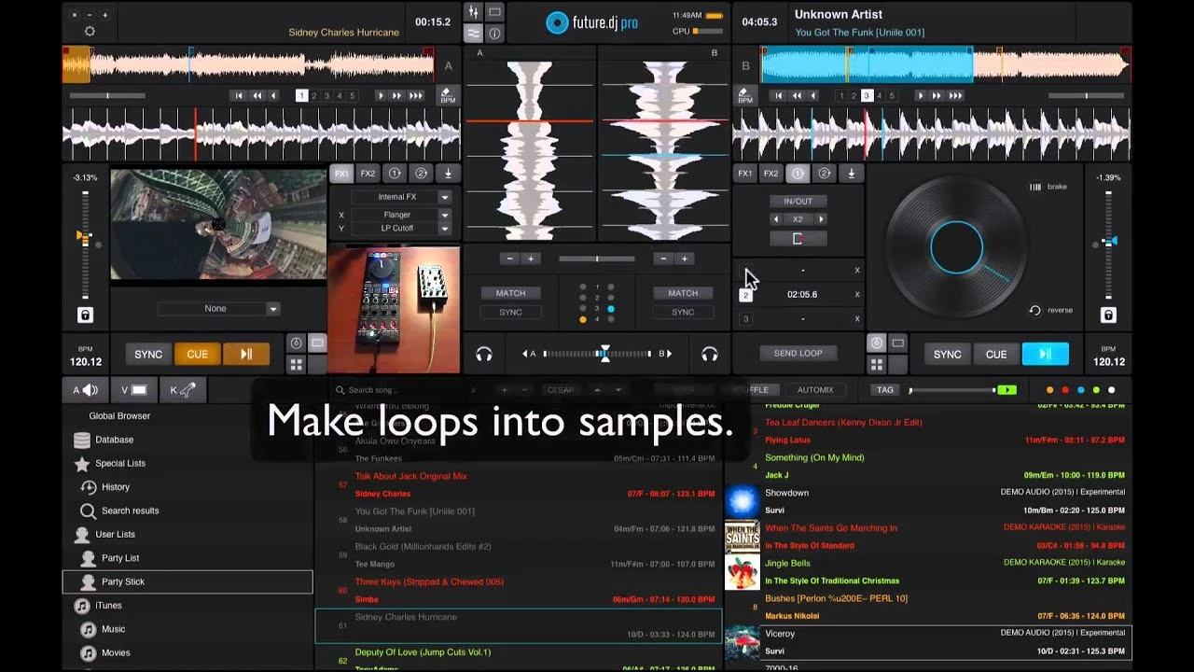Select the grid pads view icon on deck A
This screenshot has height=672, width=1194.
pos(296,364)
